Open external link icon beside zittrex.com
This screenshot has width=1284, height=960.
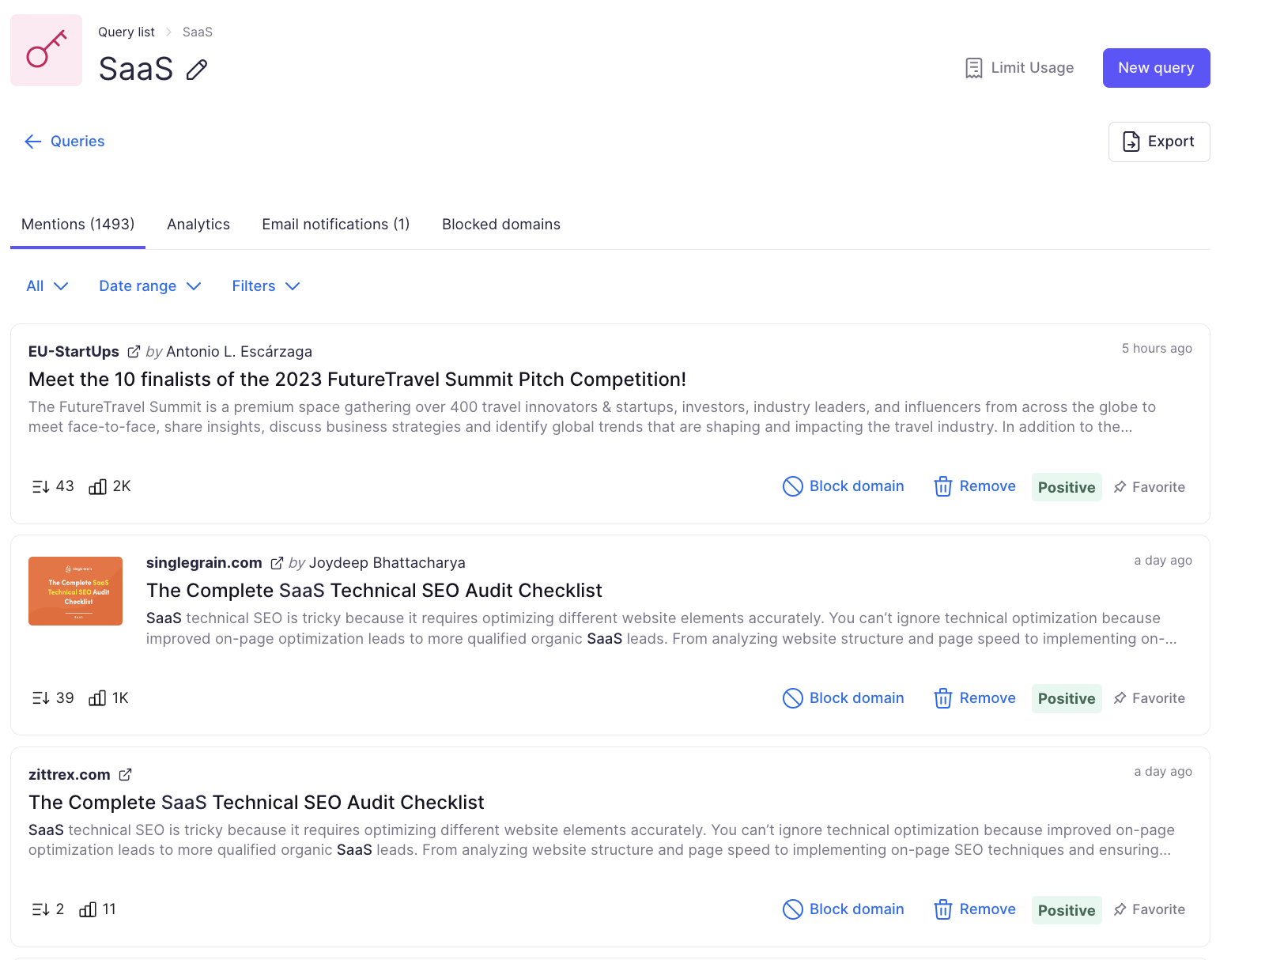[125, 774]
